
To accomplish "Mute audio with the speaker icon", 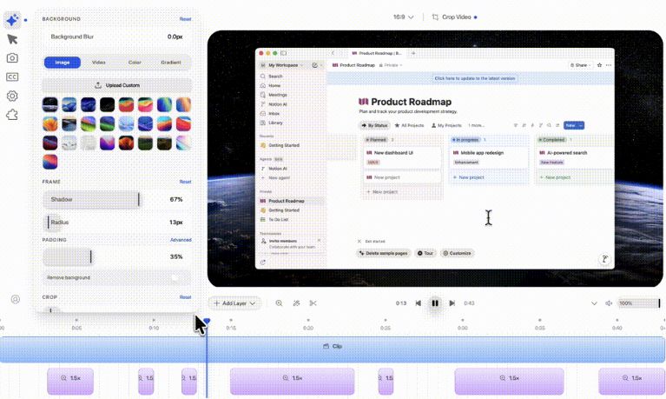I will [609, 303].
